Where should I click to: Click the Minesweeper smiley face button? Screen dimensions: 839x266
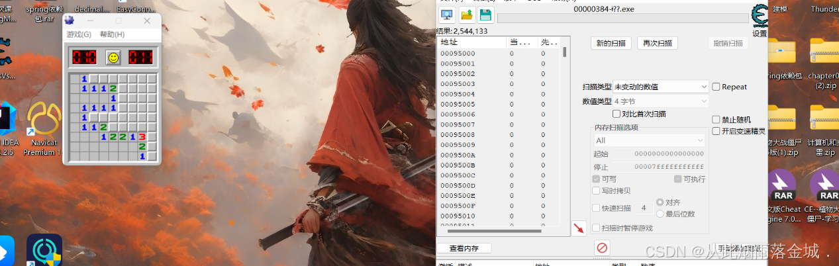(x=113, y=58)
